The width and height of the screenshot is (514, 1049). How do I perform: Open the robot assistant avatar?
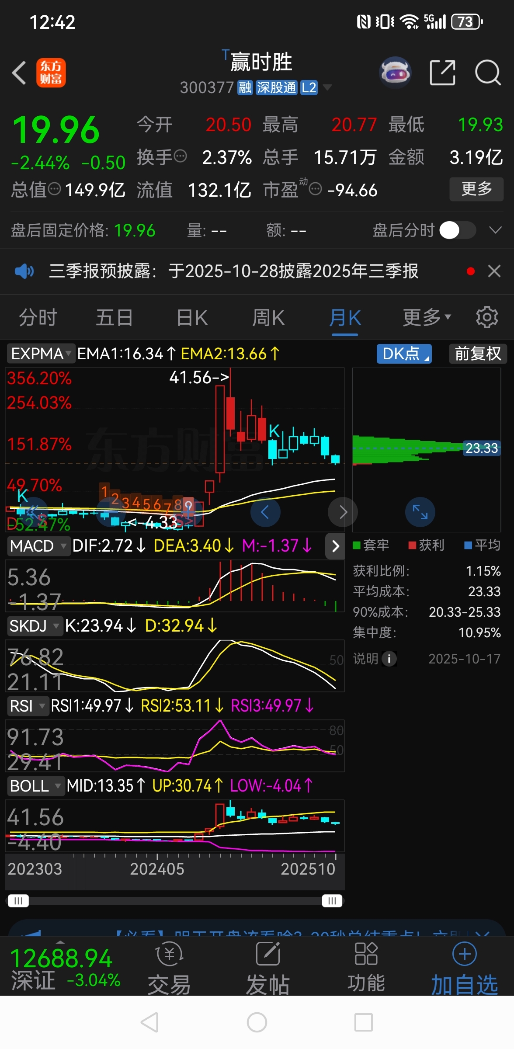(395, 72)
